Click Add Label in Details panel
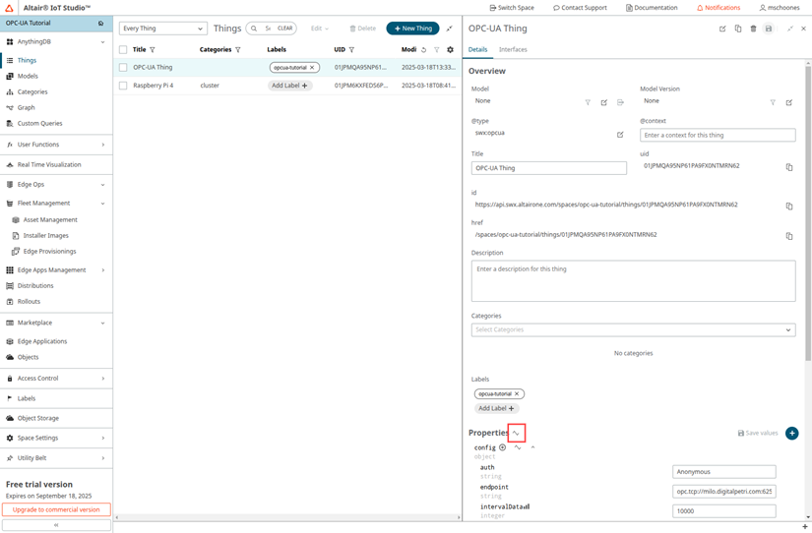This screenshot has width=812, height=533. tap(496, 408)
